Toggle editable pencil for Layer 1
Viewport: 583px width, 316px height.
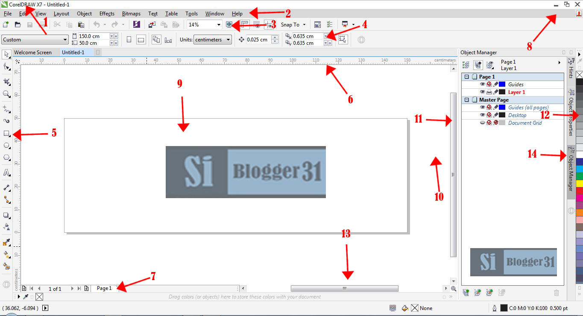click(x=496, y=92)
